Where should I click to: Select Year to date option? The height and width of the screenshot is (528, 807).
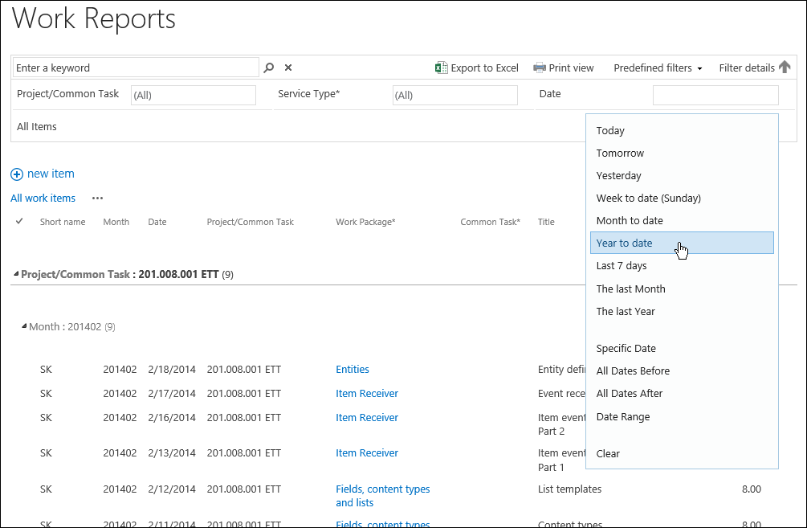coord(624,244)
